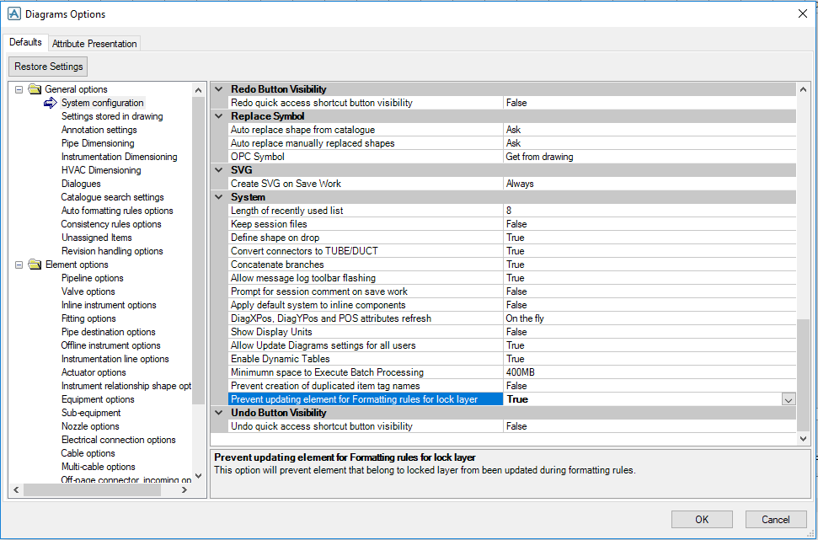Open the True dropdown for the lock layer setting
The image size is (818, 540).
(788, 398)
